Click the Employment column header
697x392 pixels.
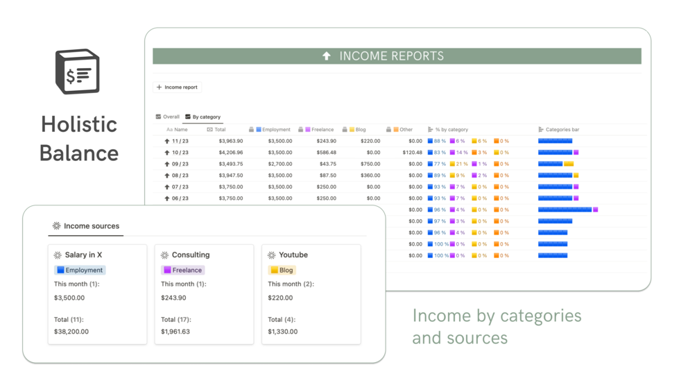tap(270, 130)
